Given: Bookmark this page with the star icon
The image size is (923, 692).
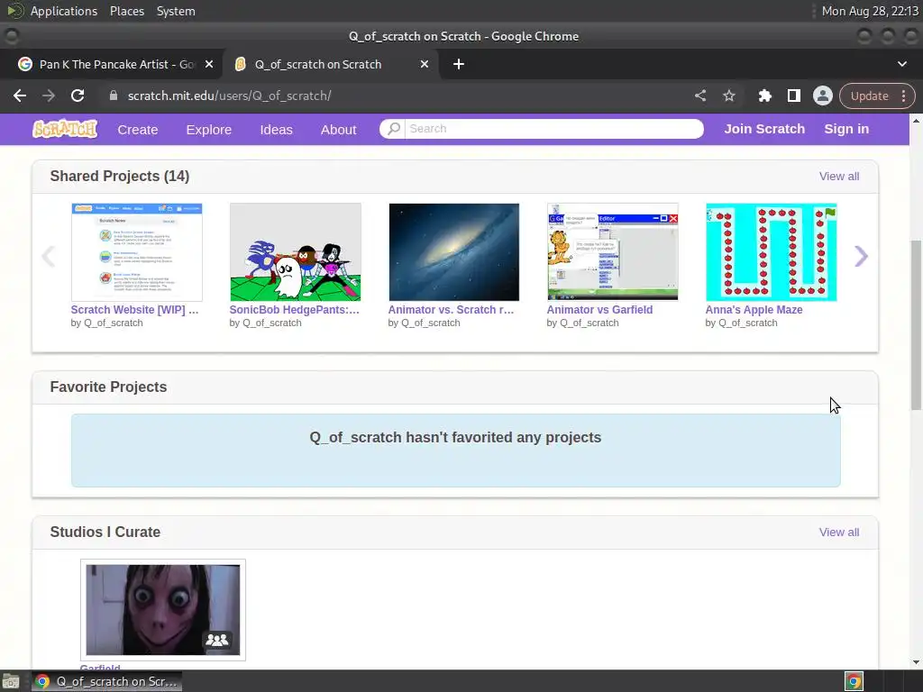Looking at the screenshot, I should (x=728, y=96).
